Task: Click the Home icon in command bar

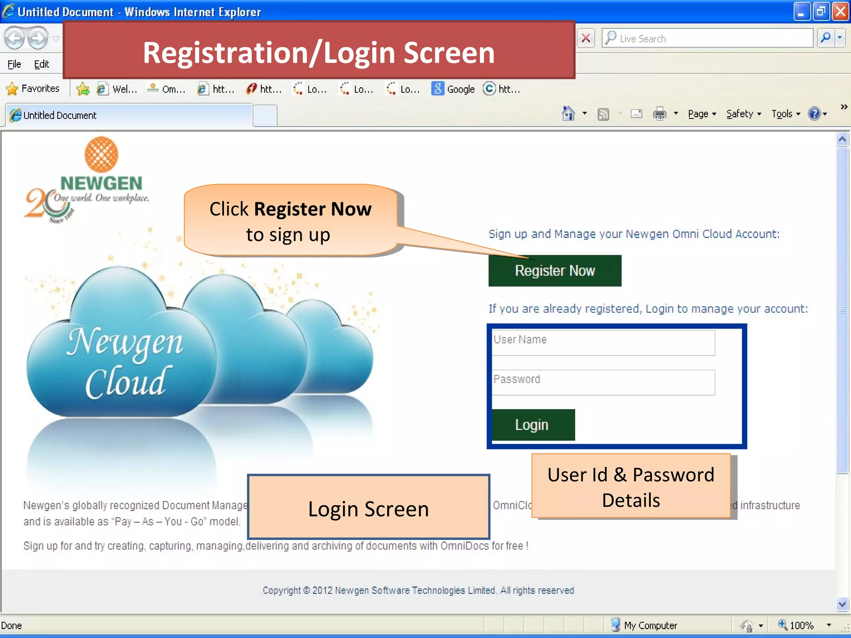Action: click(x=568, y=113)
